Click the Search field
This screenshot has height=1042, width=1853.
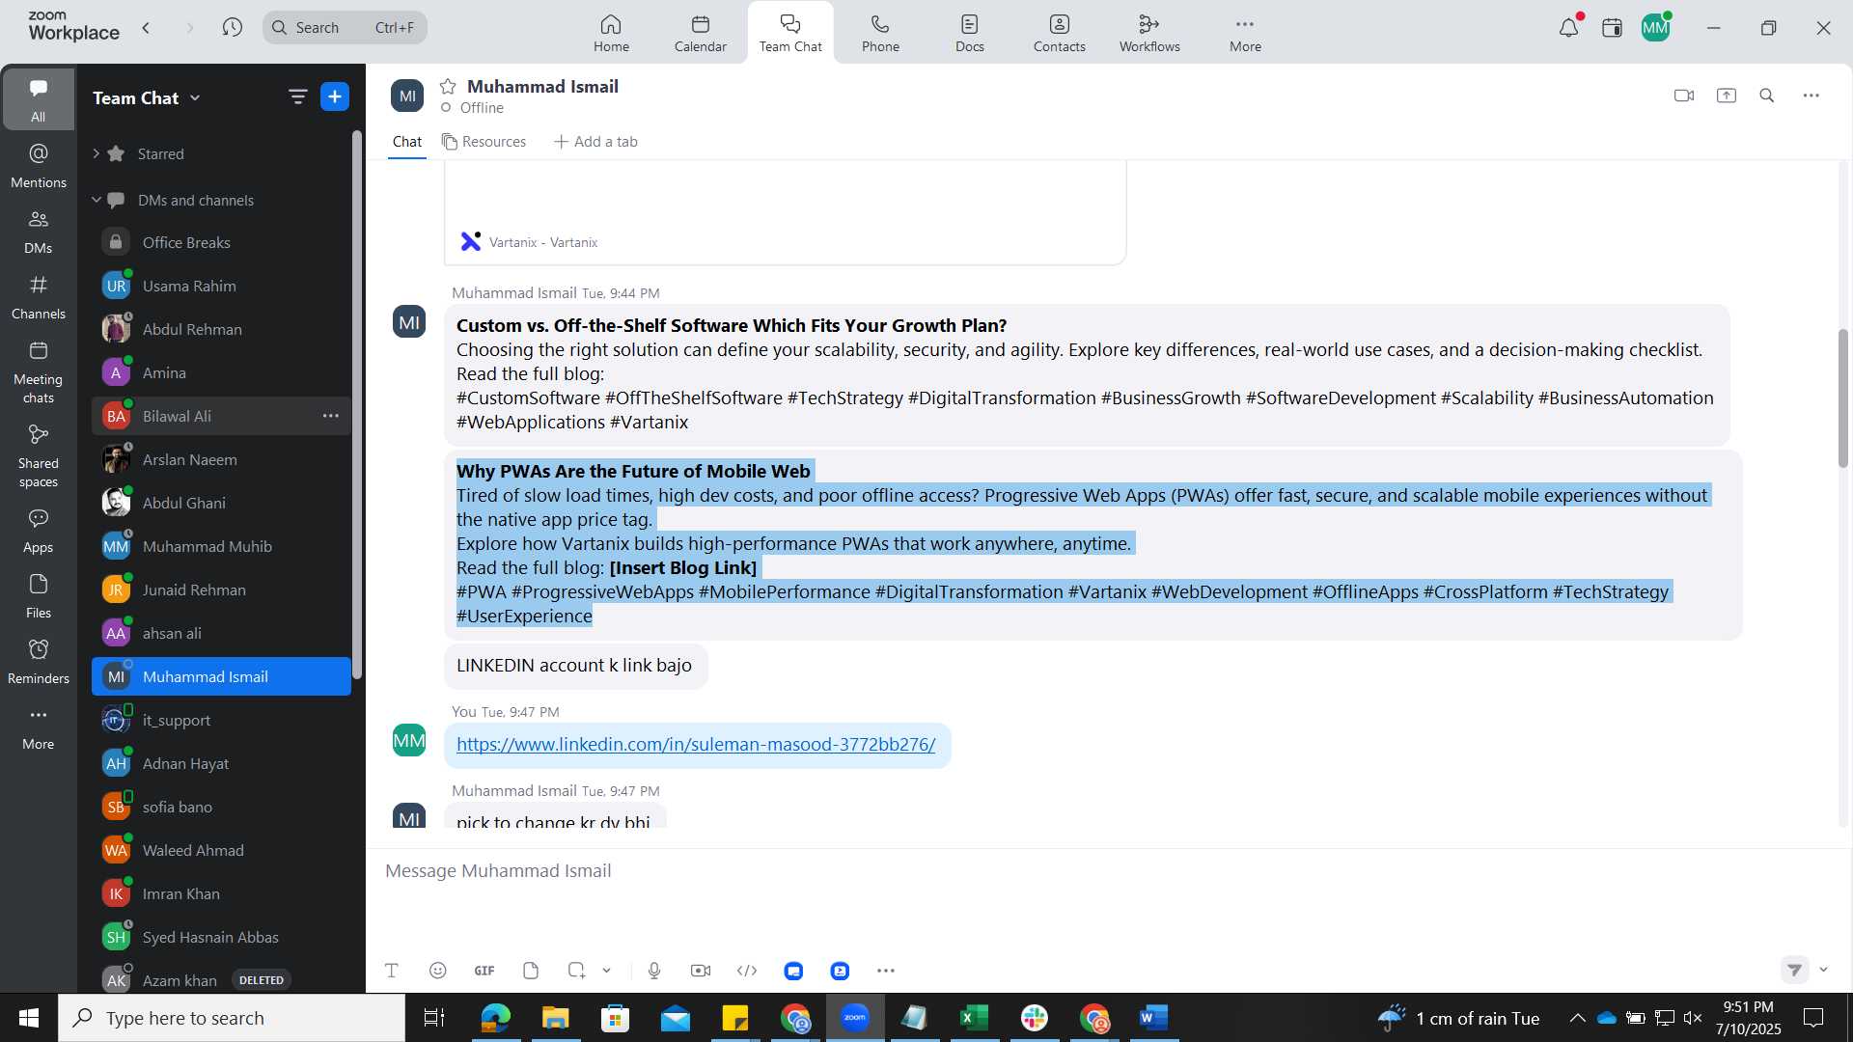coord(345,28)
